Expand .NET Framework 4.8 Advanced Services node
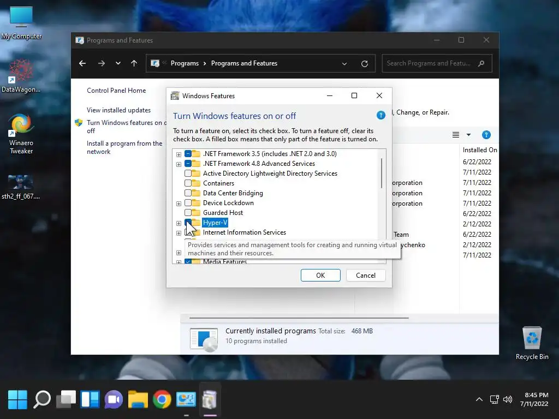The image size is (559, 419). coord(179,164)
